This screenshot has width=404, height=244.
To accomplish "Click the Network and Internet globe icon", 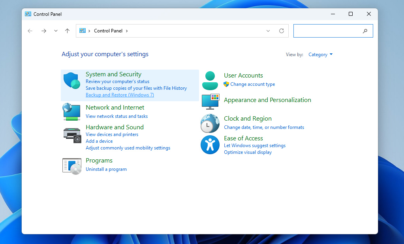I will pyautogui.click(x=71, y=112).
